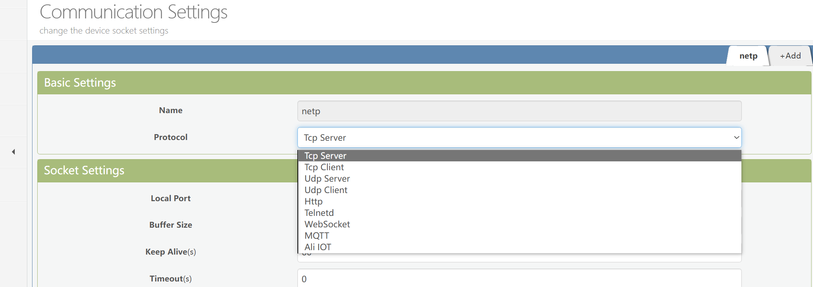
Task: Click the Communication Settings page title
Action: tap(133, 12)
